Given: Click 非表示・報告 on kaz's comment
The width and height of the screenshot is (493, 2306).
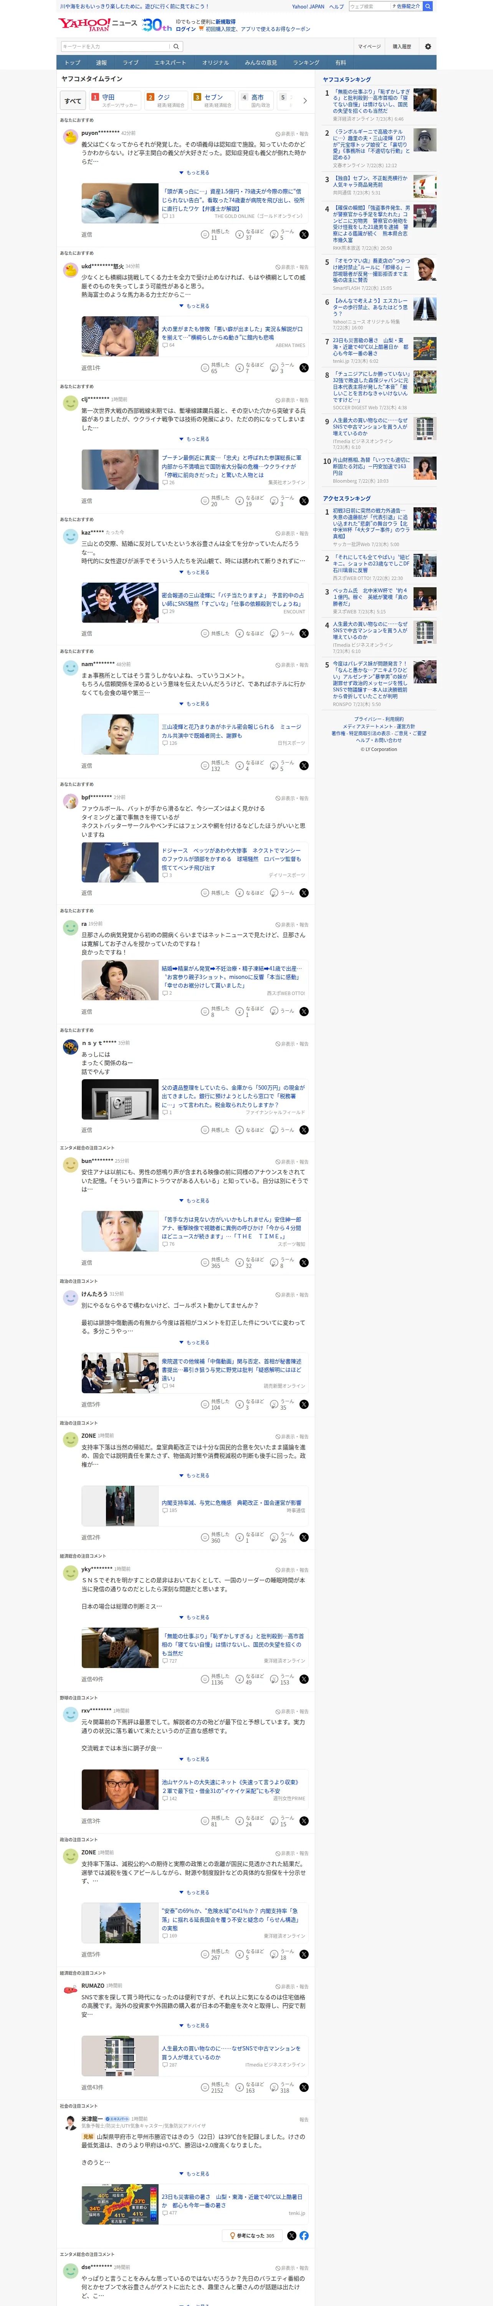Looking at the screenshot, I should (292, 533).
